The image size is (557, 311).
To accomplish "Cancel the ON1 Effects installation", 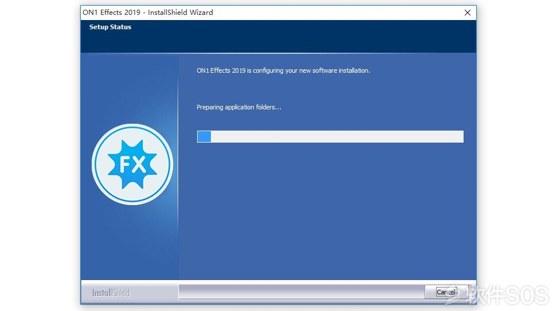I will tap(446, 292).
